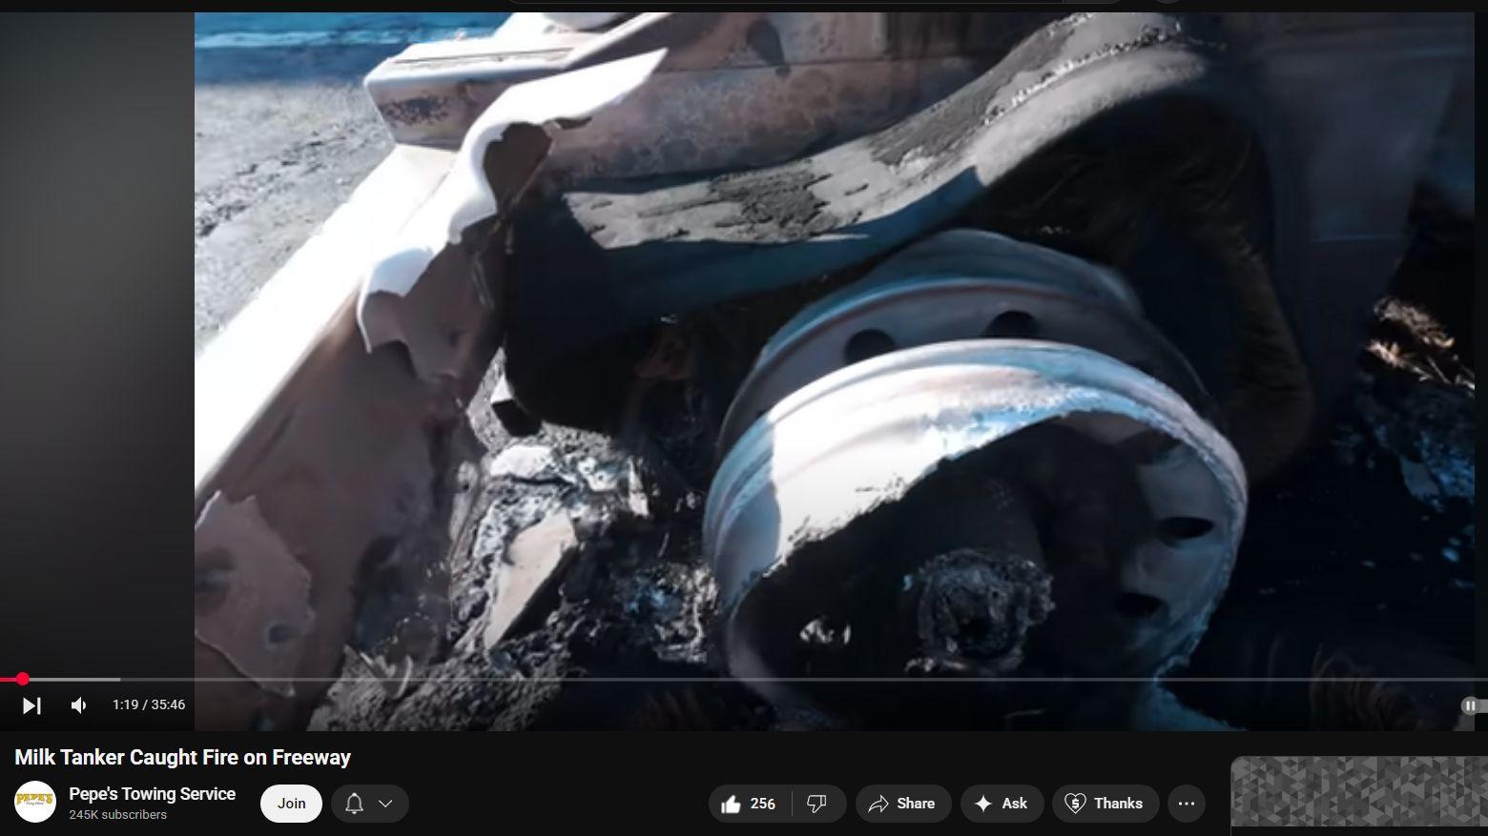Click the Pepe's channel avatar logo
The height and width of the screenshot is (836, 1488).
pos(35,802)
